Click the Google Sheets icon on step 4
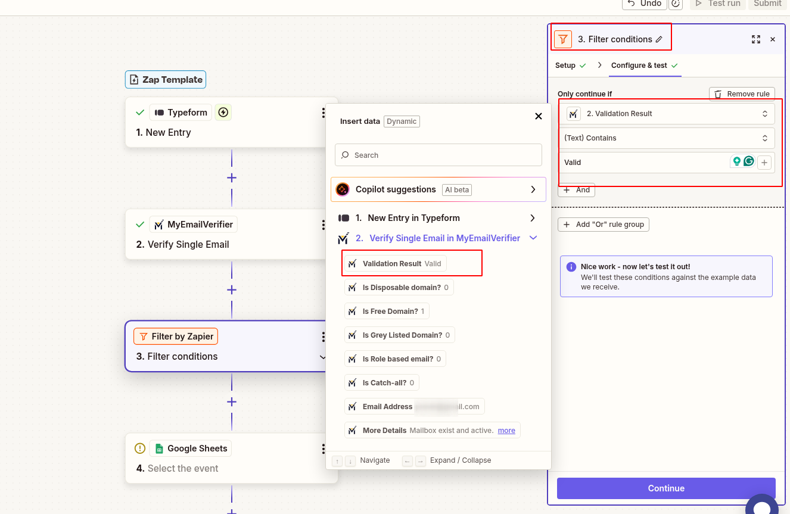 pos(159,448)
